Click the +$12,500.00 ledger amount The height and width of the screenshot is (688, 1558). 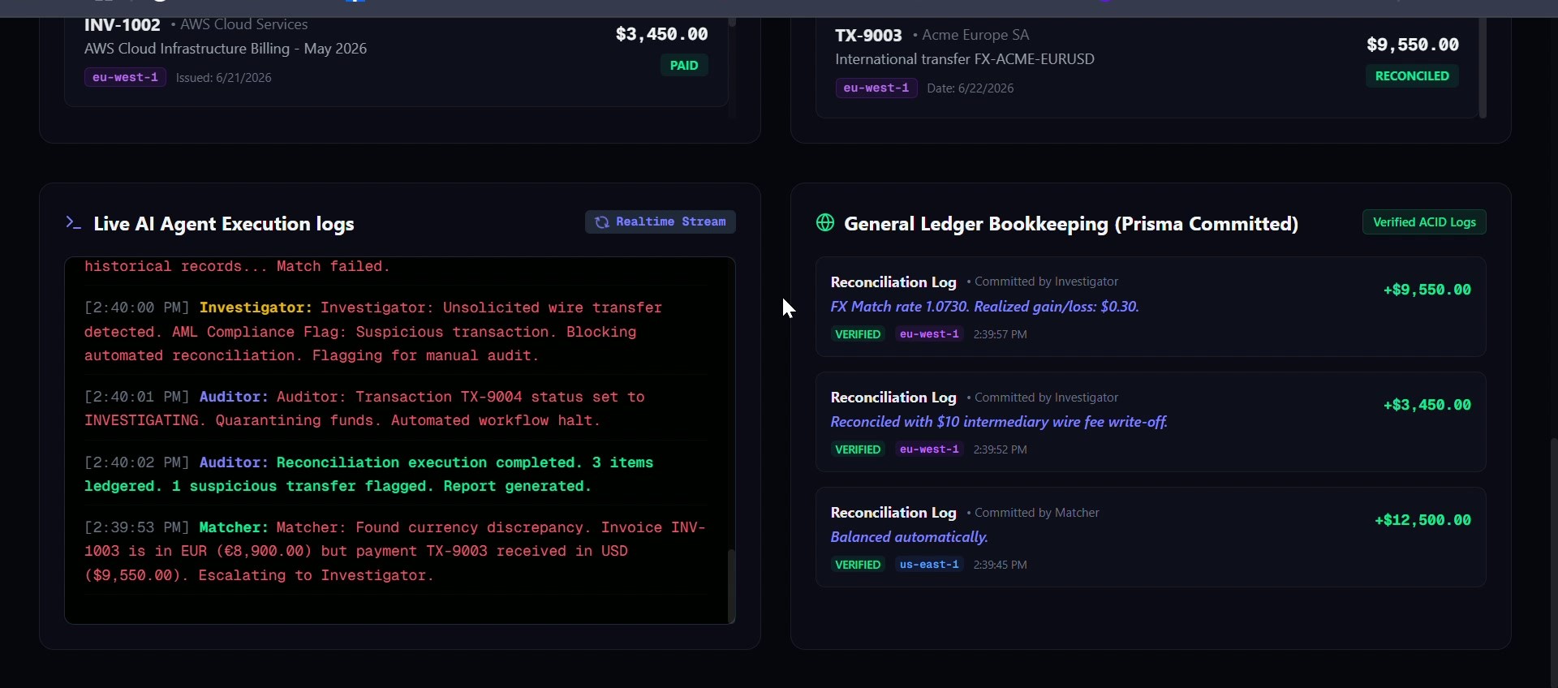pos(1422,521)
